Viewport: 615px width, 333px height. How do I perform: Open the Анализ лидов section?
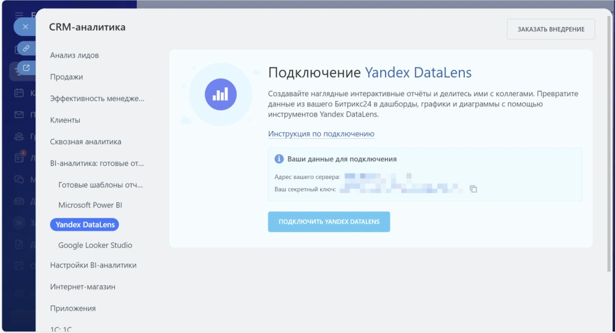pyautogui.click(x=74, y=55)
